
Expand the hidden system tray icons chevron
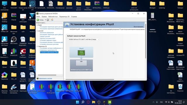pos(153,102)
